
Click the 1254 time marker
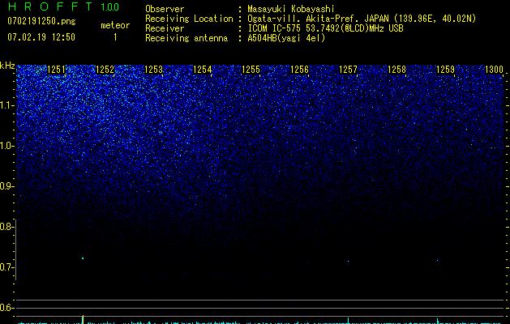point(203,70)
